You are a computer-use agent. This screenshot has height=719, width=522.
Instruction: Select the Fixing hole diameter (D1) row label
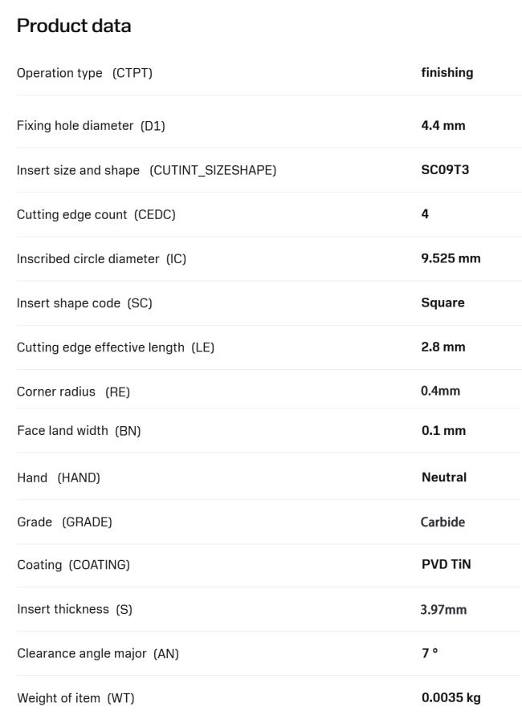coord(91,126)
